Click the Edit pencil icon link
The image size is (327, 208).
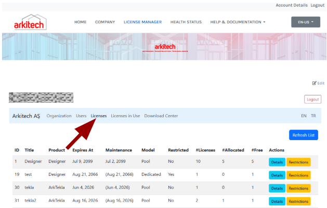coord(318,83)
